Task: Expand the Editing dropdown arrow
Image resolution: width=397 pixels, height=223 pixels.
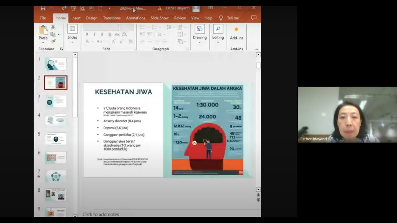Action: click(218, 42)
